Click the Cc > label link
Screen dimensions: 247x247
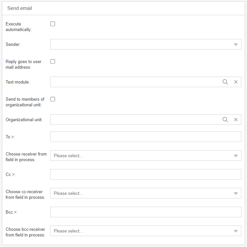point(11,175)
